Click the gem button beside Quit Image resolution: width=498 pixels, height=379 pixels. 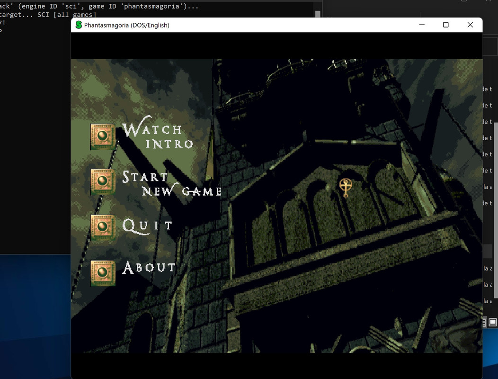(x=103, y=227)
